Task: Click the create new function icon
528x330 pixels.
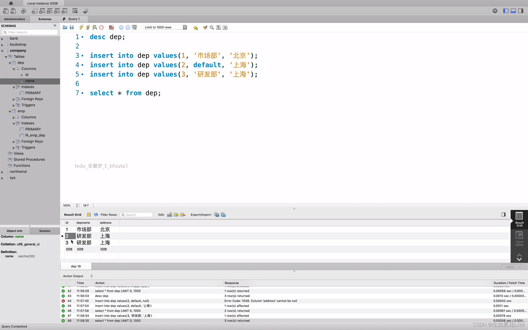Action: coord(65,11)
